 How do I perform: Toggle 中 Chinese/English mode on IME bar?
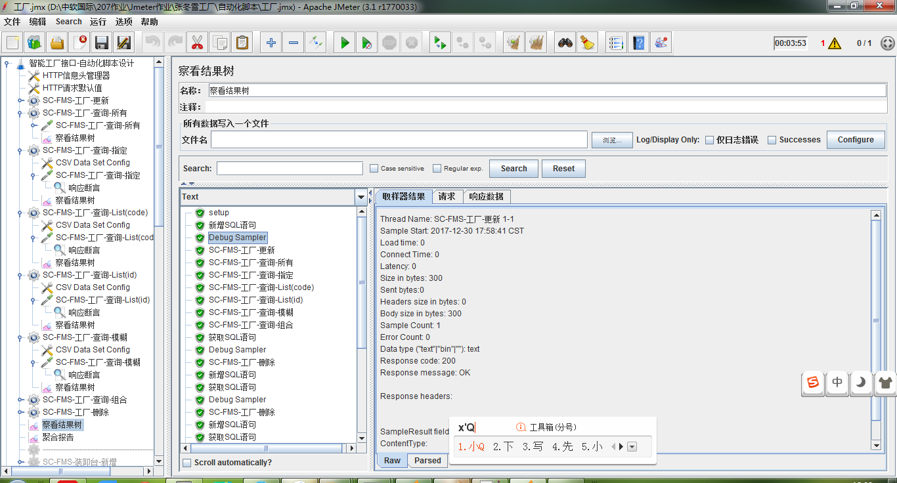click(837, 383)
